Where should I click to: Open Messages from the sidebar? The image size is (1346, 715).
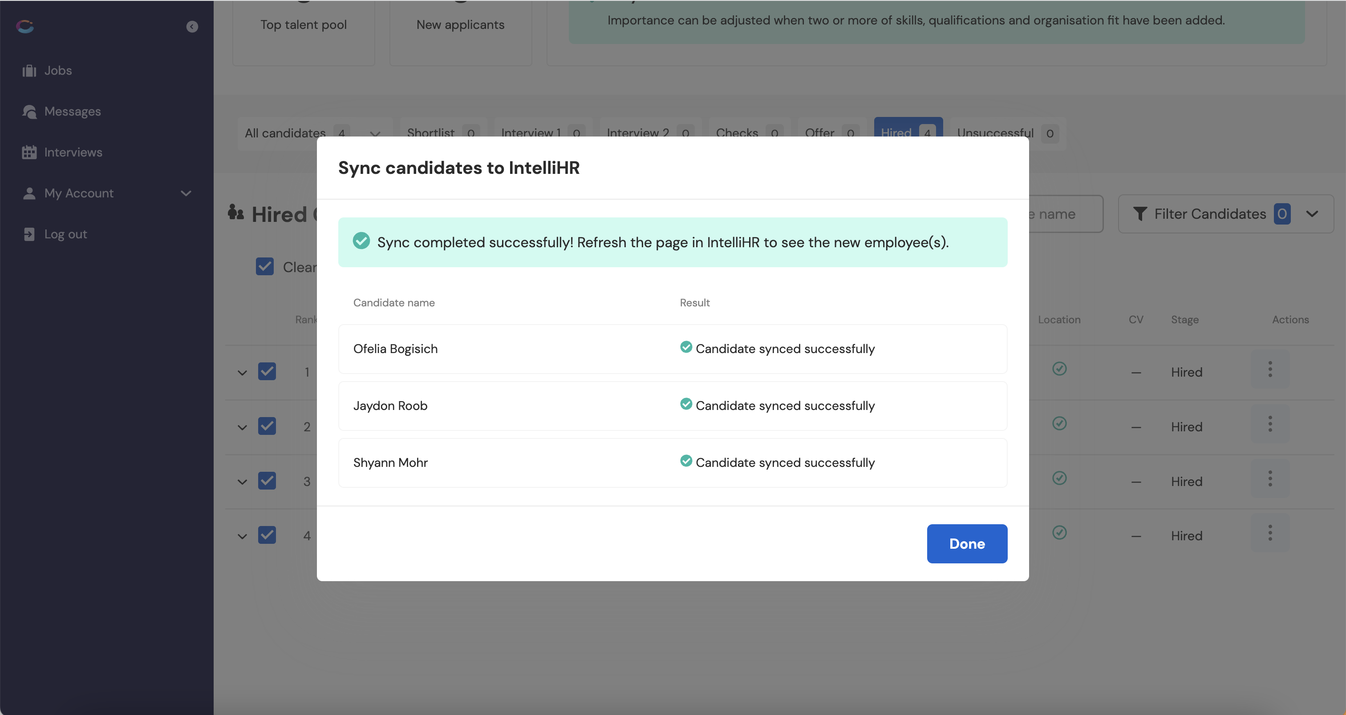(x=62, y=111)
